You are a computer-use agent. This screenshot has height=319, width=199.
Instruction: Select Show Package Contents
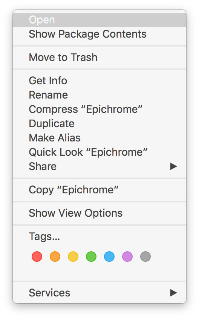(99, 34)
